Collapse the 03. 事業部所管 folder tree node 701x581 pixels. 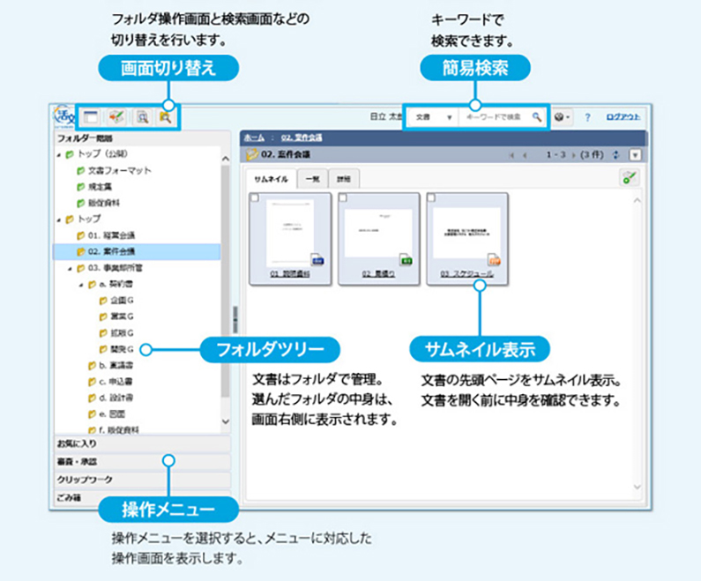(69, 268)
